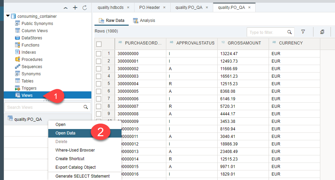This screenshot has width=335, height=180.
Task: Click the Procedures icon
Action: [x=17, y=59]
